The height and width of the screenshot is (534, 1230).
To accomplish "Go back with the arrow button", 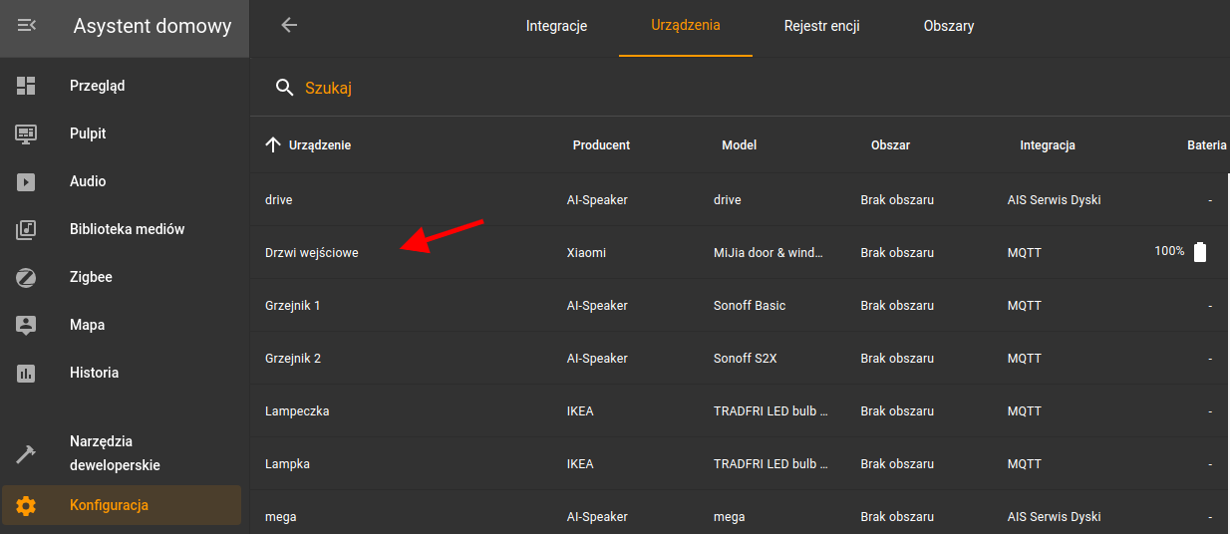I will pos(289,26).
